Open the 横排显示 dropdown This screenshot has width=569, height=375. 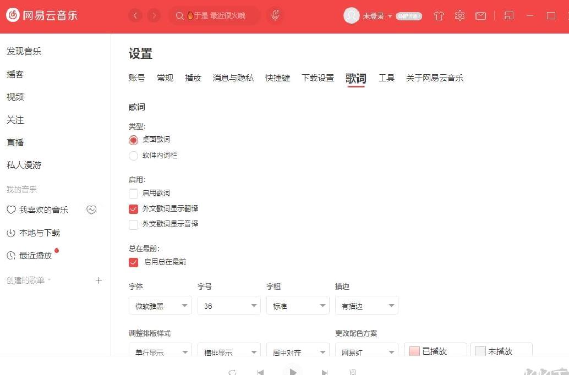(229, 350)
